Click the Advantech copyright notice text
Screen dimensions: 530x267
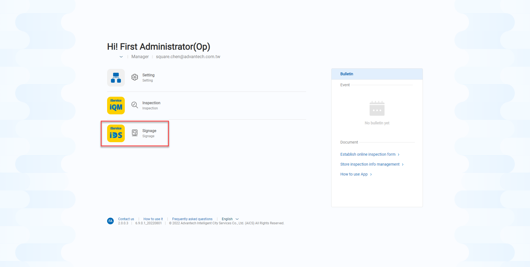point(227,223)
